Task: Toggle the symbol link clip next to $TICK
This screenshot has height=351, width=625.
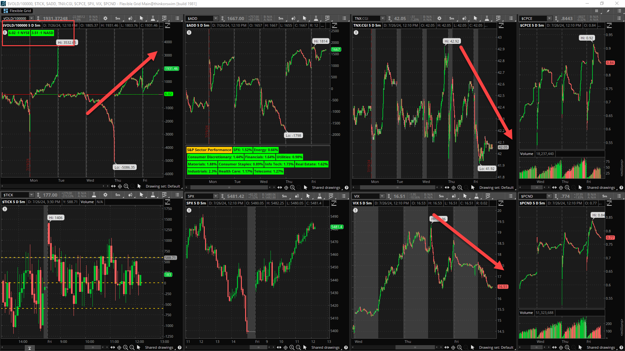Action: click(38, 195)
